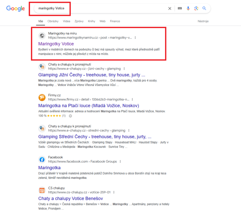Screen dimensions: 241x216
Task: Open Google Lens image search
Action: [x=196, y=9]
